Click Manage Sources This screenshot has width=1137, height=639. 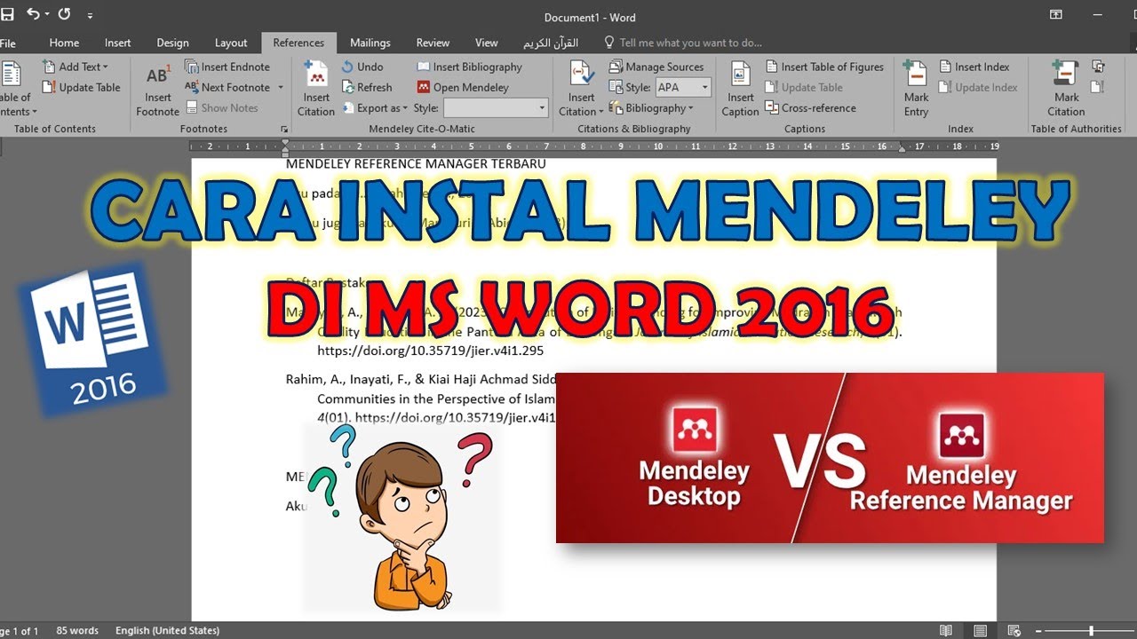click(x=656, y=67)
